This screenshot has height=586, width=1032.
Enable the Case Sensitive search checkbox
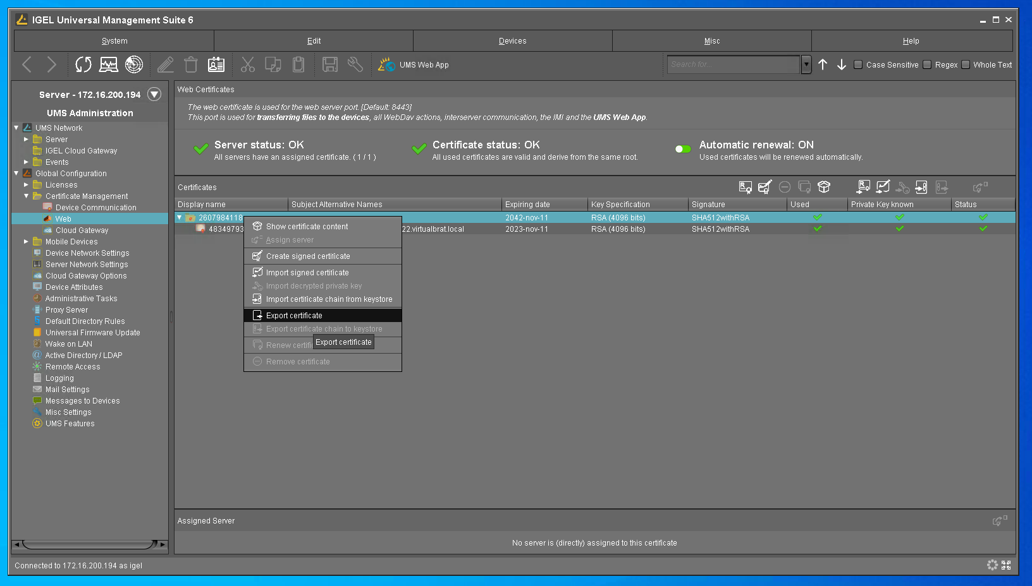coord(857,64)
